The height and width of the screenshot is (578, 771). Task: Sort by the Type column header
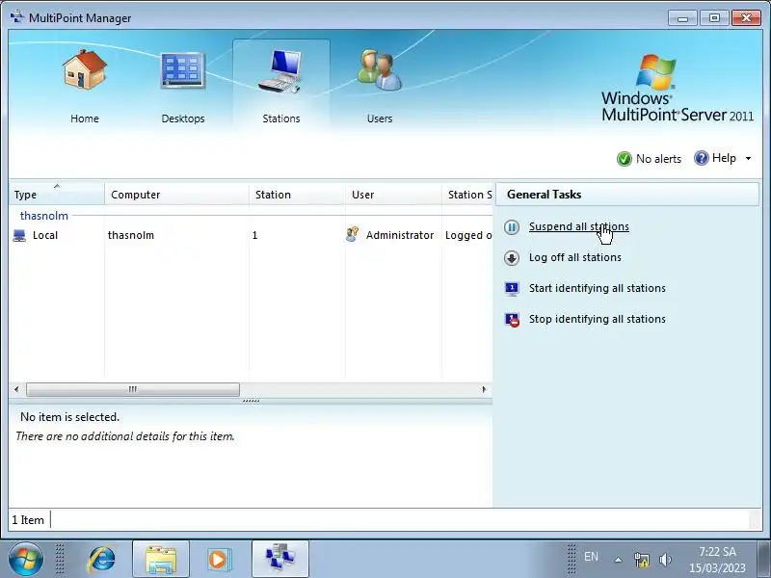point(57,195)
